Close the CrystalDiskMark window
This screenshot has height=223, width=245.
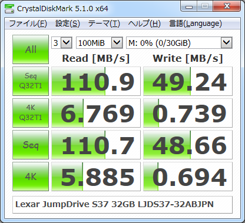(227, 6)
